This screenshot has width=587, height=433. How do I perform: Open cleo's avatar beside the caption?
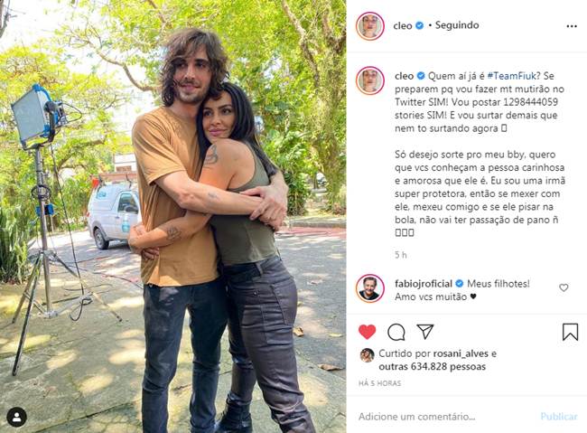click(x=370, y=80)
